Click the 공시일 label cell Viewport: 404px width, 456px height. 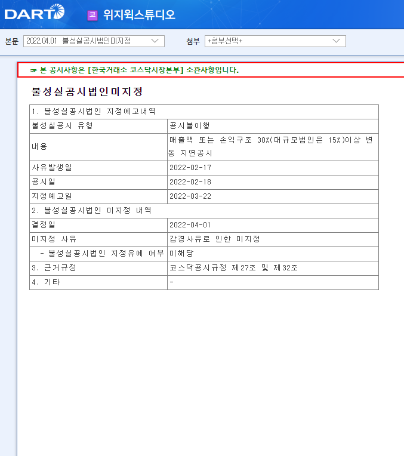coord(98,182)
